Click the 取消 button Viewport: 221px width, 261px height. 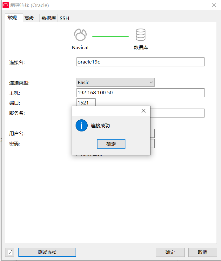[x=203, y=252]
